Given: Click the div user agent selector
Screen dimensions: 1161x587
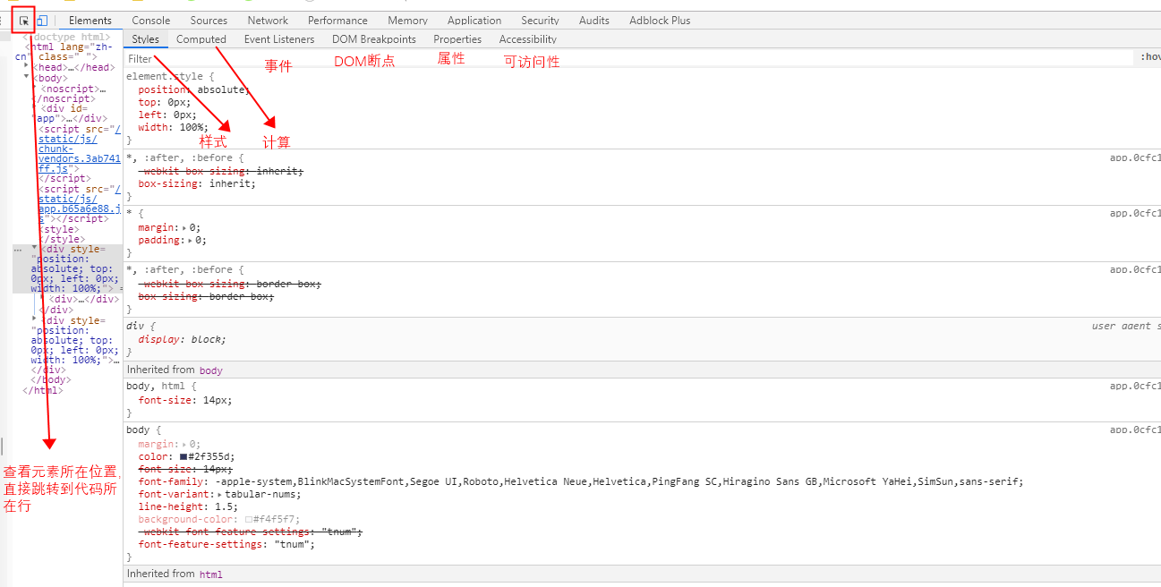Looking at the screenshot, I should (141, 327).
